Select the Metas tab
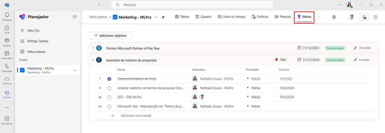 click(x=304, y=17)
